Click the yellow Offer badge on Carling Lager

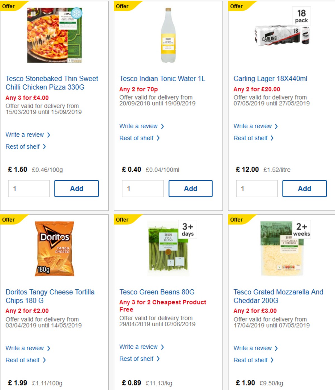click(x=236, y=6)
